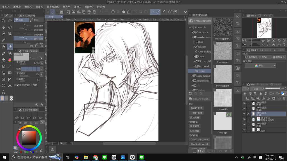Select the Balloon tool

click(x=3, y=86)
